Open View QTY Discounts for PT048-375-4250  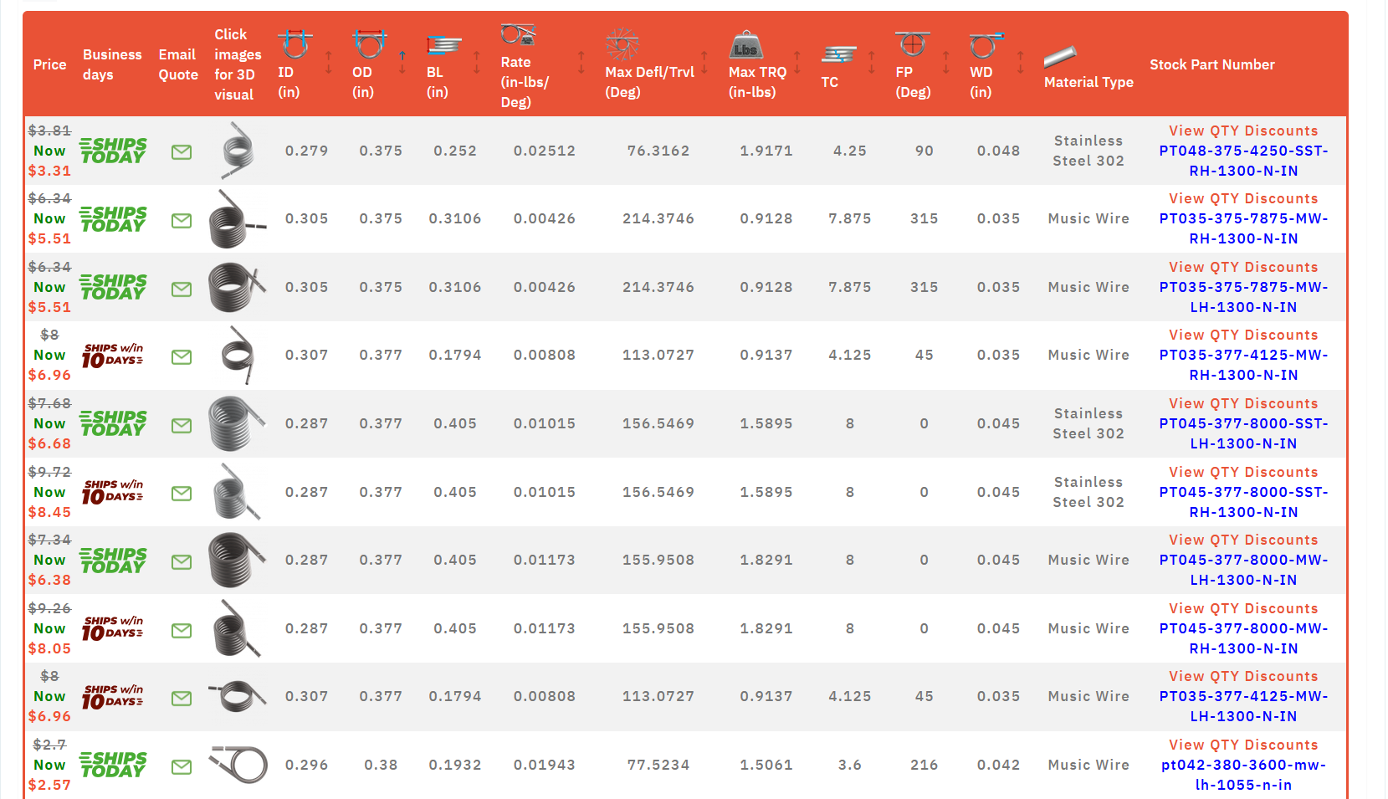click(1243, 131)
